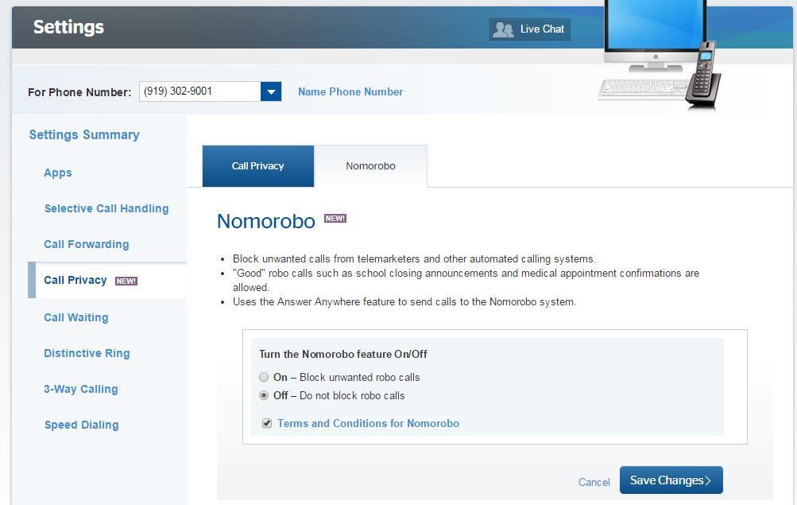Screen dimensions: 797x505
Task: Click the Live Chat people icon
Action: 503,29
